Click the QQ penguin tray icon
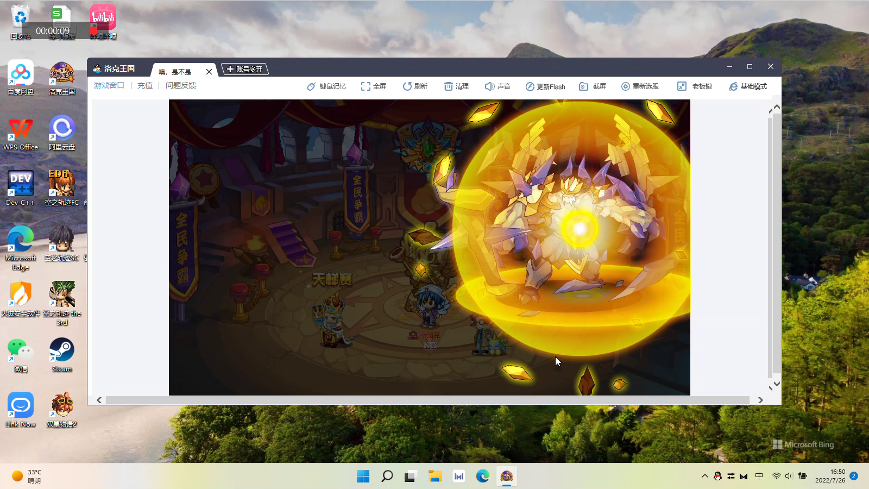 717,476
